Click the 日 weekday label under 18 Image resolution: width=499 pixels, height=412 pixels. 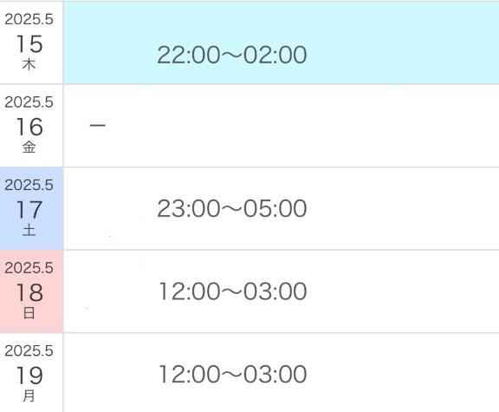(x=29, y=313)
